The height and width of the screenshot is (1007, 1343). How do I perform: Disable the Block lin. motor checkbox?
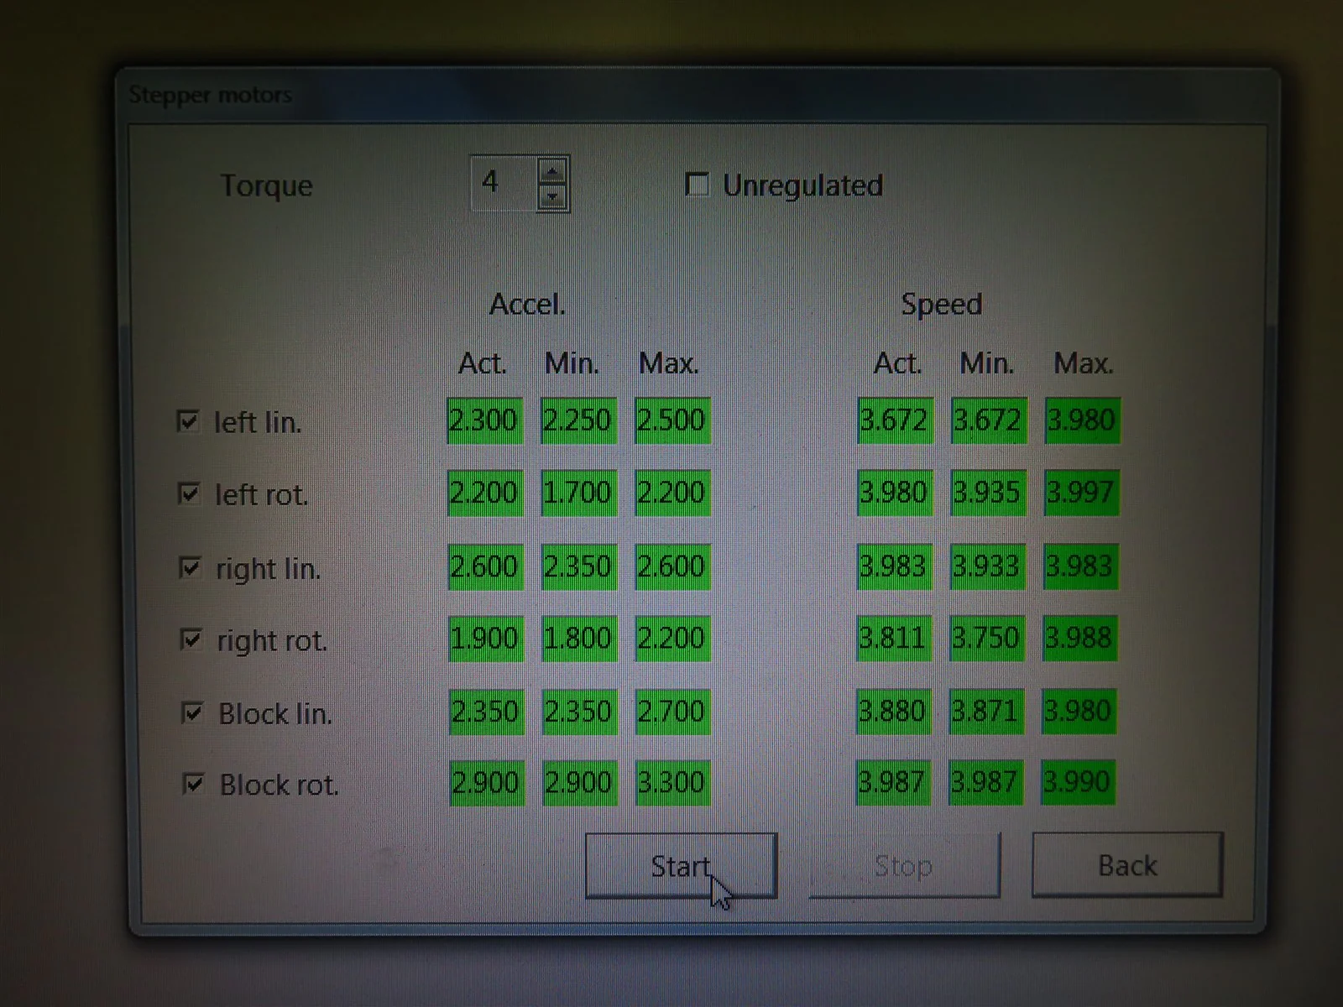tap(192, 713)
